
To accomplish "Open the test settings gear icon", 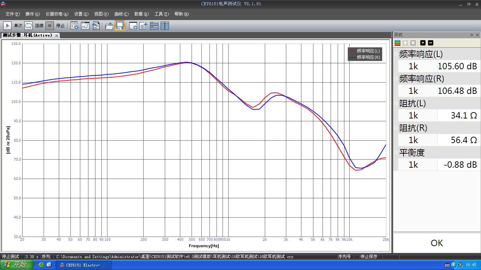I will 75,26.
